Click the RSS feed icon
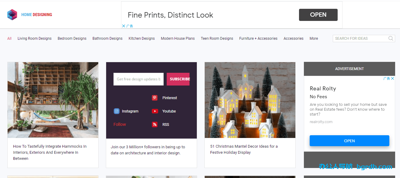 [155, 125]
